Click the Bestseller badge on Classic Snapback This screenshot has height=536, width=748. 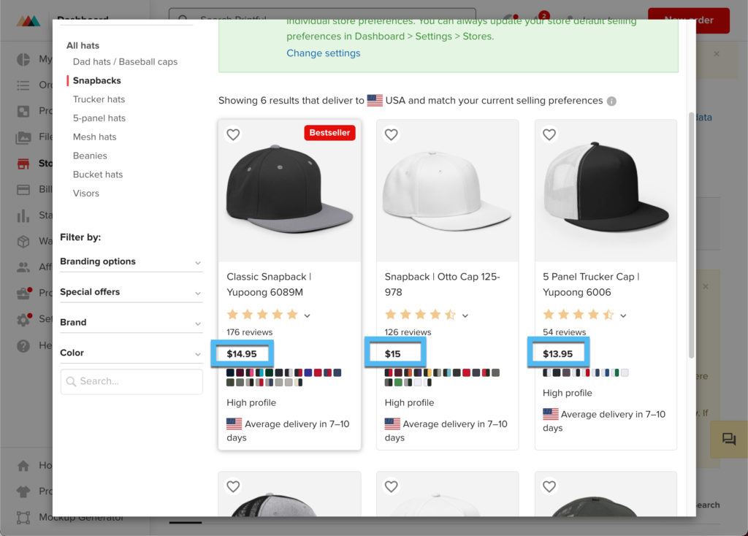[329, 133]
